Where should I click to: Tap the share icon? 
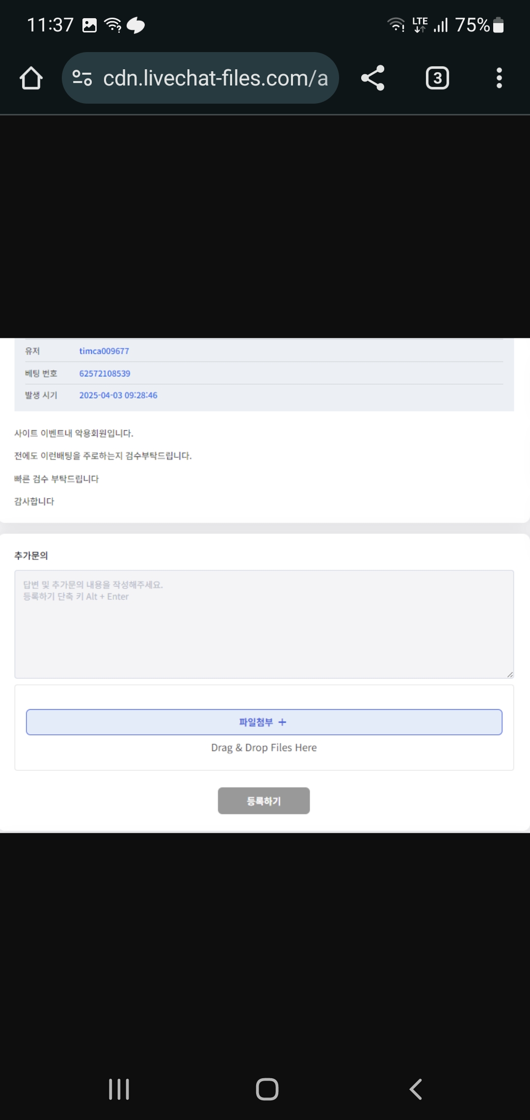(372, 78)
